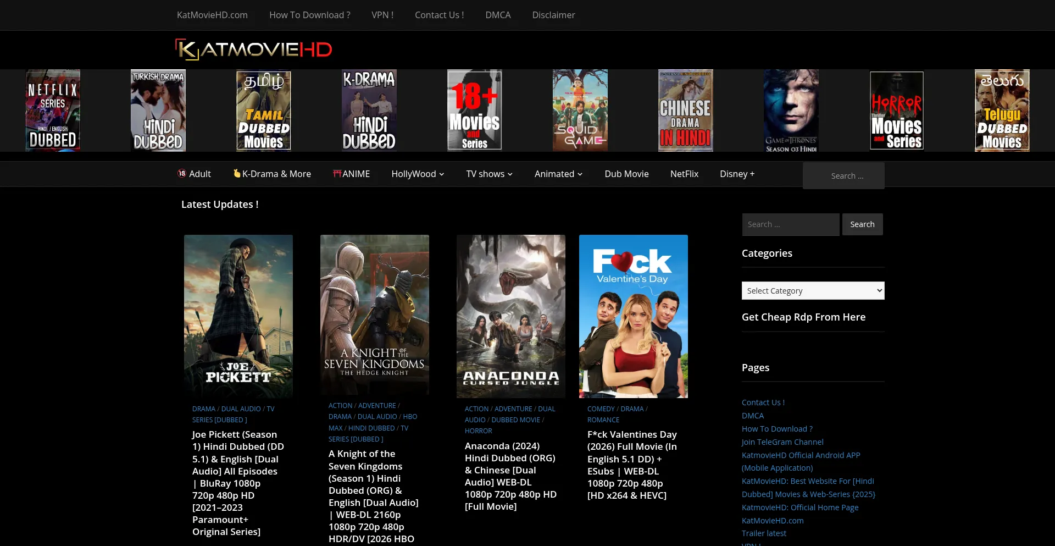Click the 18 icon beside Adult
This screenshot has height=546, width=1055.
(x=182, y=173)
